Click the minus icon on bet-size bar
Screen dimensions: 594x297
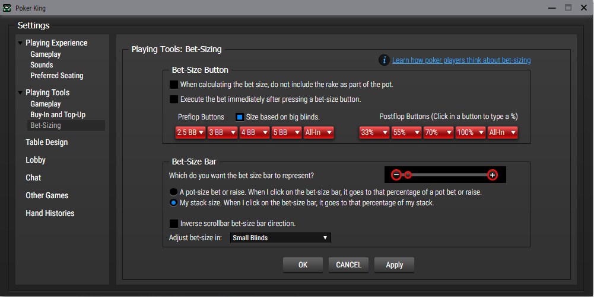coord(396,175)
